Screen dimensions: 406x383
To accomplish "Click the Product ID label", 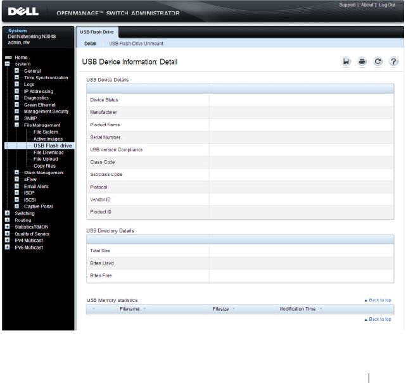I will 101,212.
